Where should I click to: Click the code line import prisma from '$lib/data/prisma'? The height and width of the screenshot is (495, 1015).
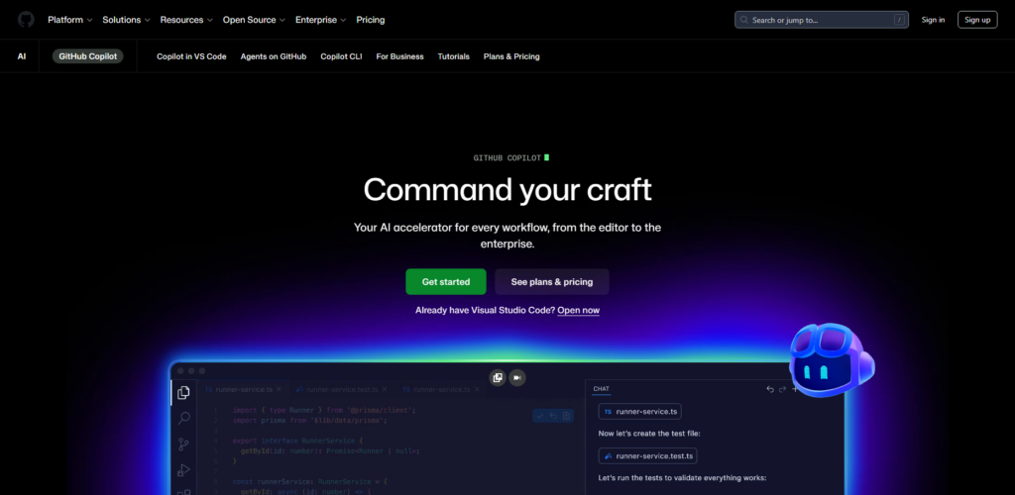pyautogui.click(x=309, y=420)
